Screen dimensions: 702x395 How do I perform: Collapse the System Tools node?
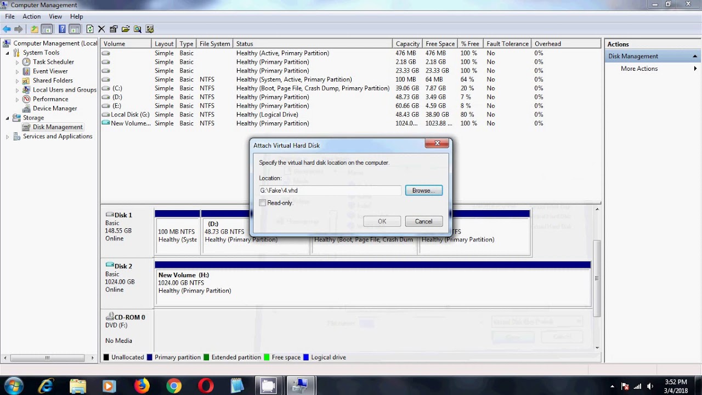pos(8,53)
